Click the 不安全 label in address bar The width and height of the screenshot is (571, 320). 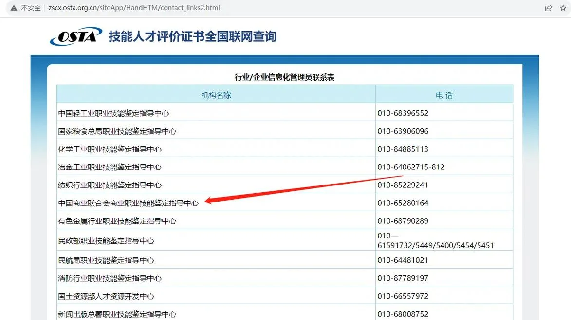pos(31,8)
